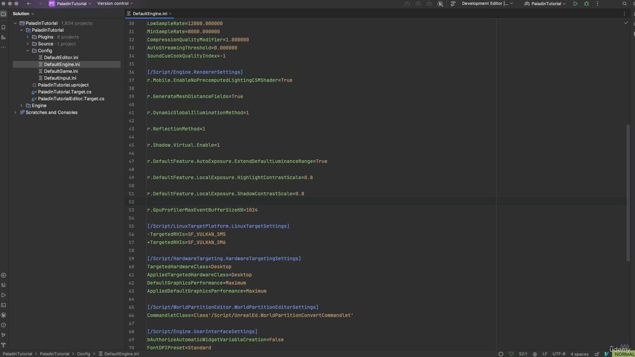Open the Bookmarks tool window
Screen dimensions: 635x357
point(3,28)
